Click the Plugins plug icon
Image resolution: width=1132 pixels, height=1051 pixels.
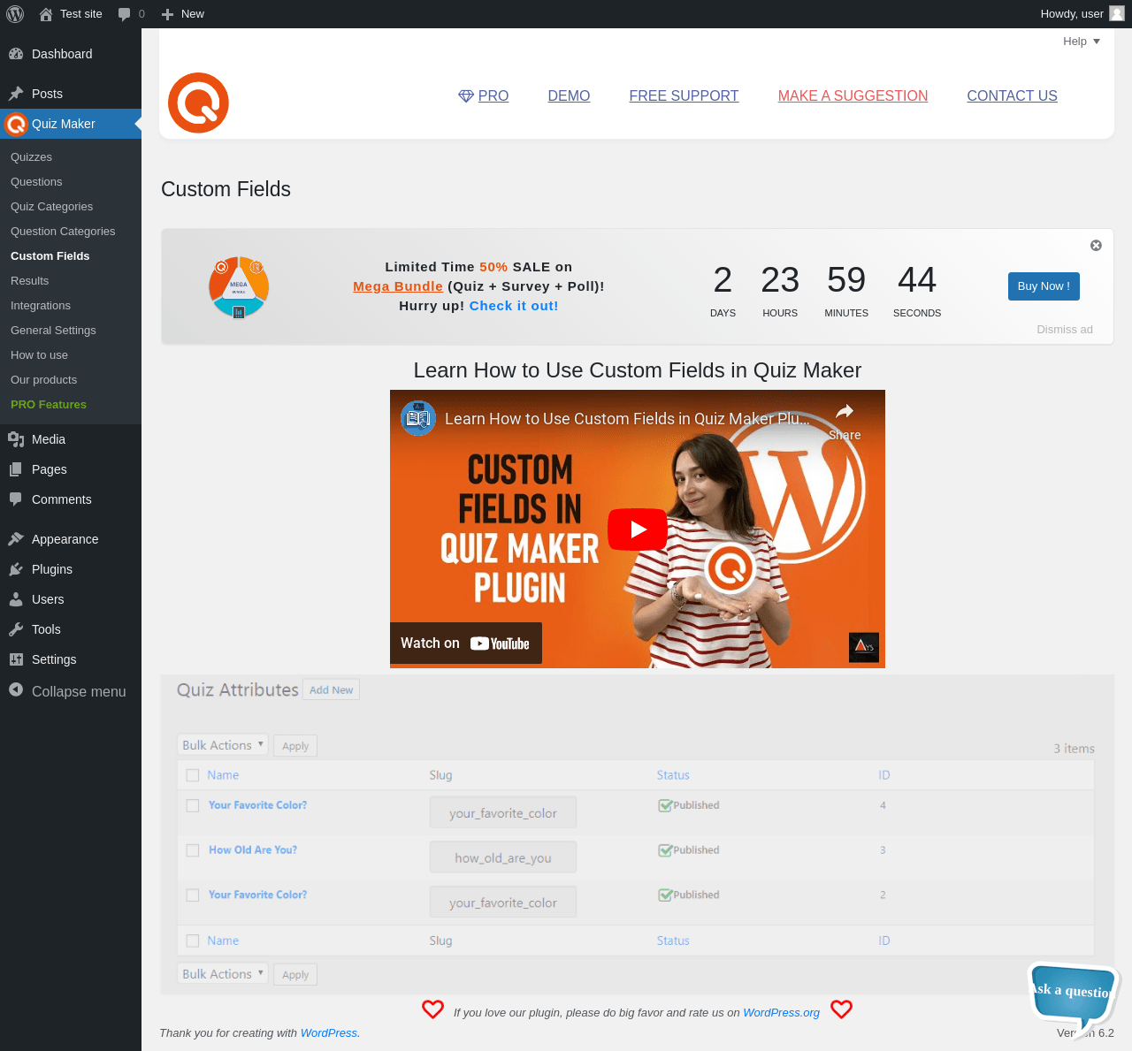(x=16, y=569)
